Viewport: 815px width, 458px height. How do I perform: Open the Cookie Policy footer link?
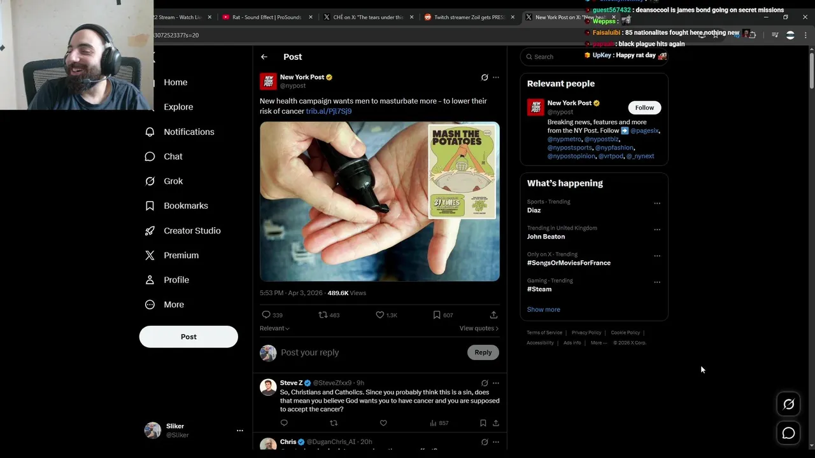click(x=625, y=333)
